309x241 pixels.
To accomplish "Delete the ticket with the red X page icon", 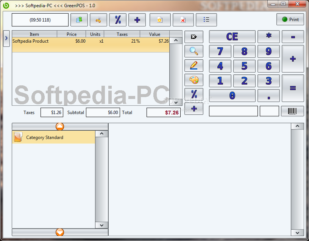I will point(183,20).
